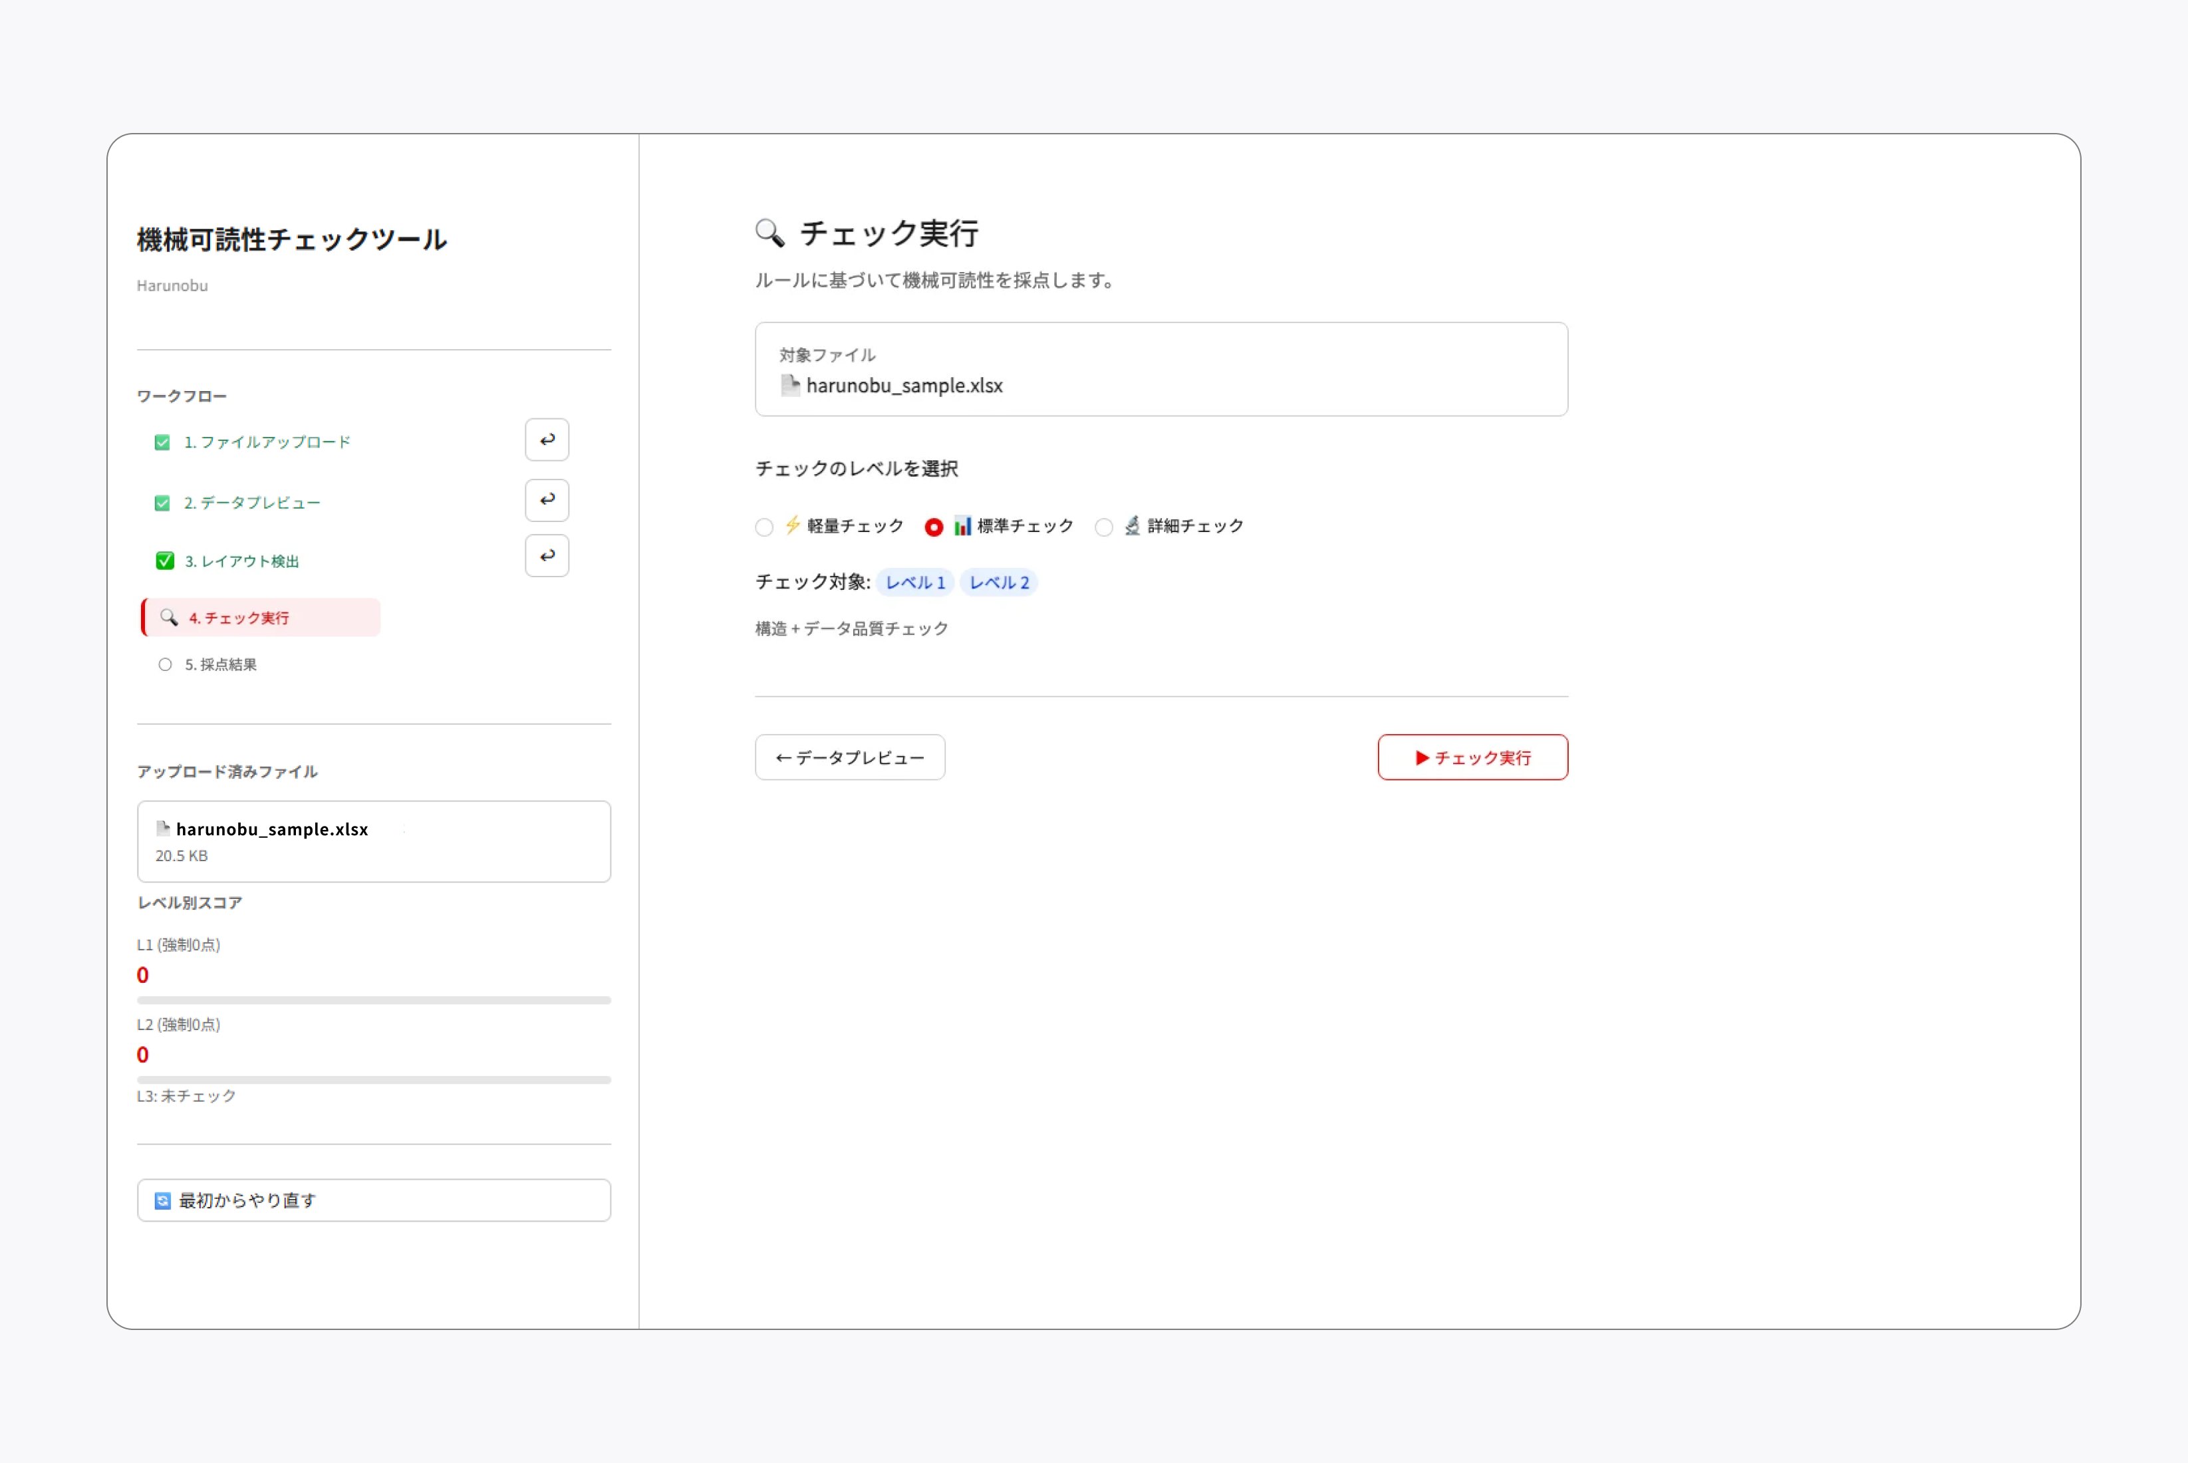The height and width of the screenshot is (1463, 2188).
Task: Click the text L3: 未チェック
Action: tap(187, 1097)
